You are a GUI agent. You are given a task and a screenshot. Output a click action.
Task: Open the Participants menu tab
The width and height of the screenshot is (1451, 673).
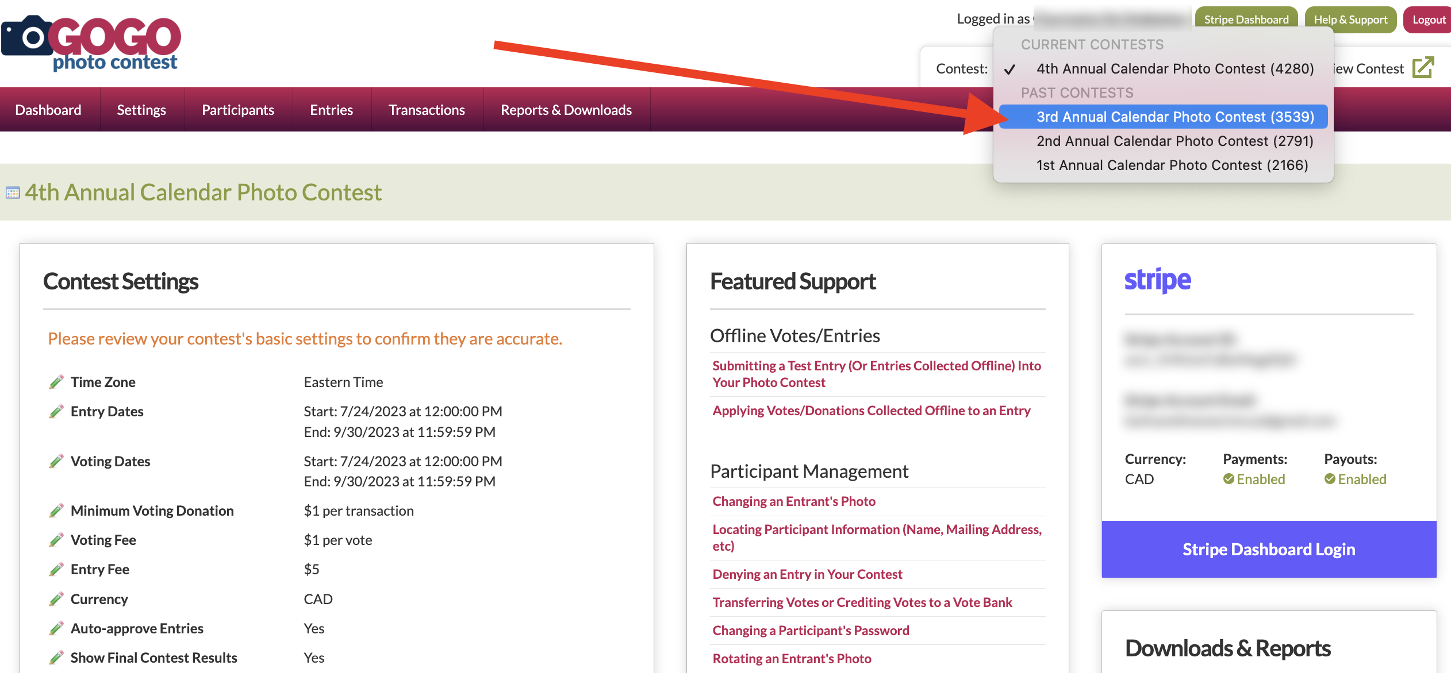point(238,110)
